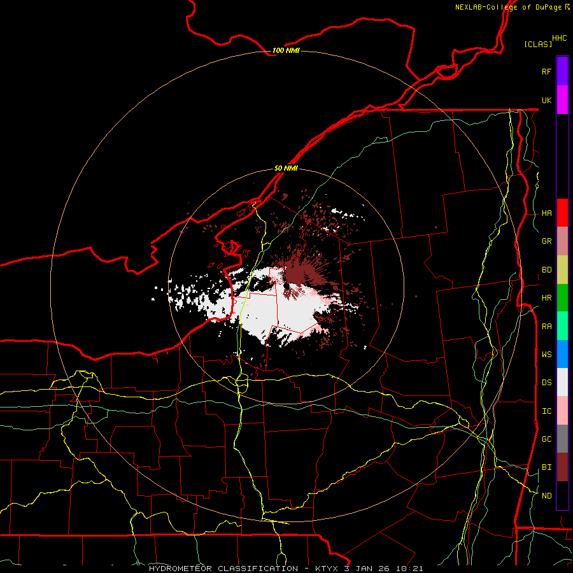Select the BI dark red swatch
Image resolution: width=573 pixels, height=573 pixels.
click(x=562, y=467)
